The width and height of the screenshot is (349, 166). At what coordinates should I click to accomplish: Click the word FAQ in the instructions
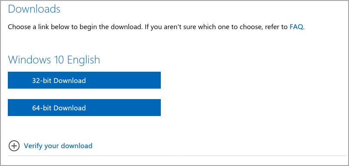296,27
